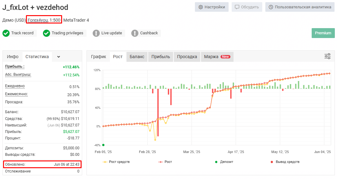Expand the dropdown chevron beside Статистика
This screenshot has width=337, height=179.
pyautogui.click(x=58, y=57)
